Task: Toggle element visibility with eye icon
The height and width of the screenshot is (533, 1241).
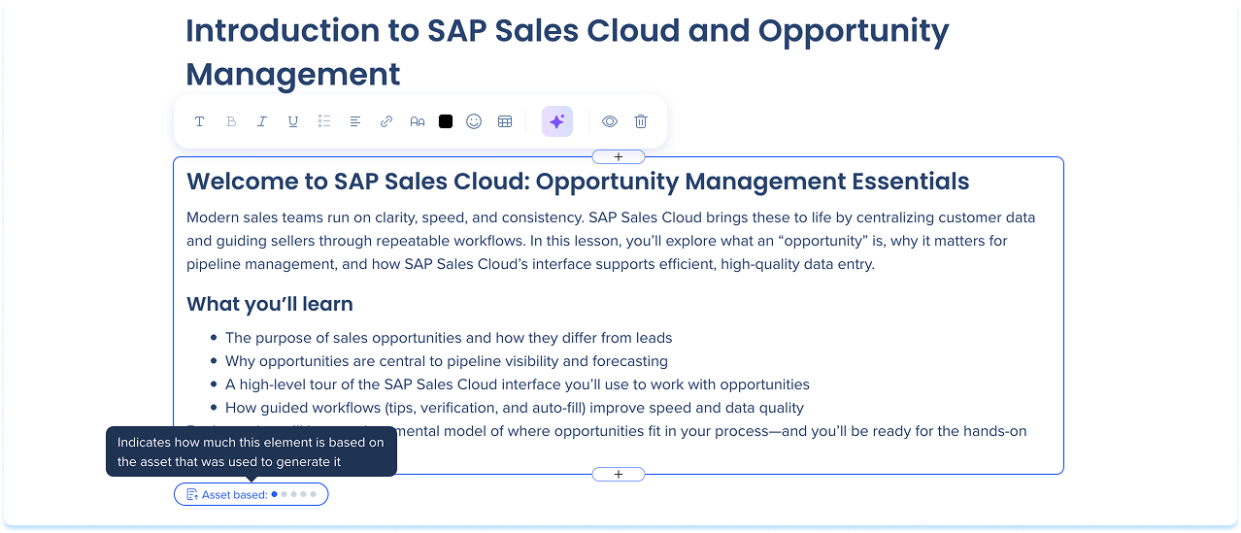Action: click(x=610, y=121)
